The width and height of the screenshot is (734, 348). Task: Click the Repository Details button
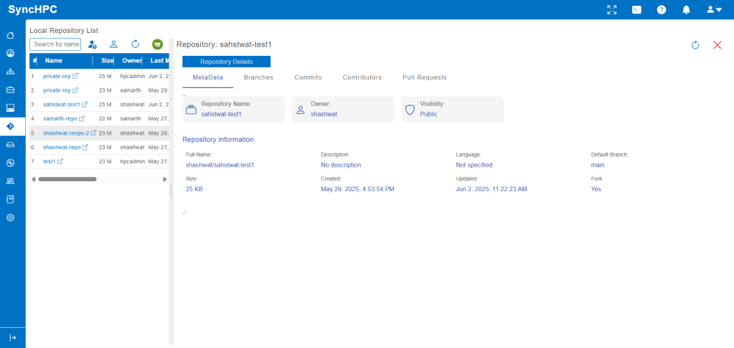tap(226, 62)
